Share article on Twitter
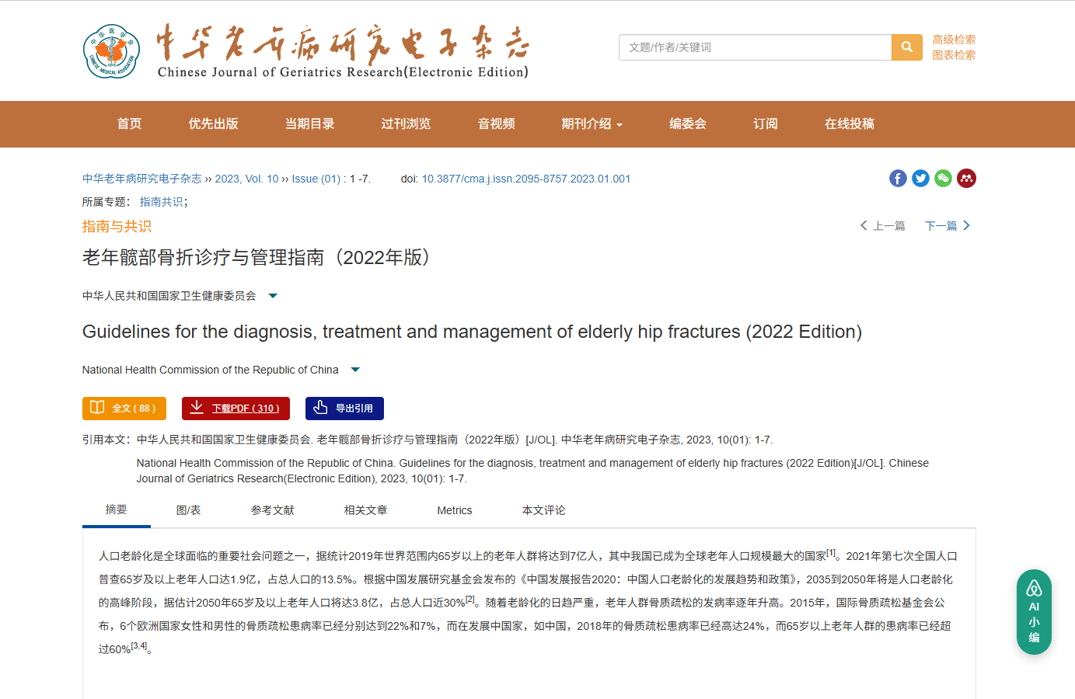 coord(920,179)
